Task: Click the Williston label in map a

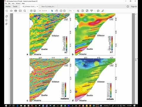Action: point(55,36)
